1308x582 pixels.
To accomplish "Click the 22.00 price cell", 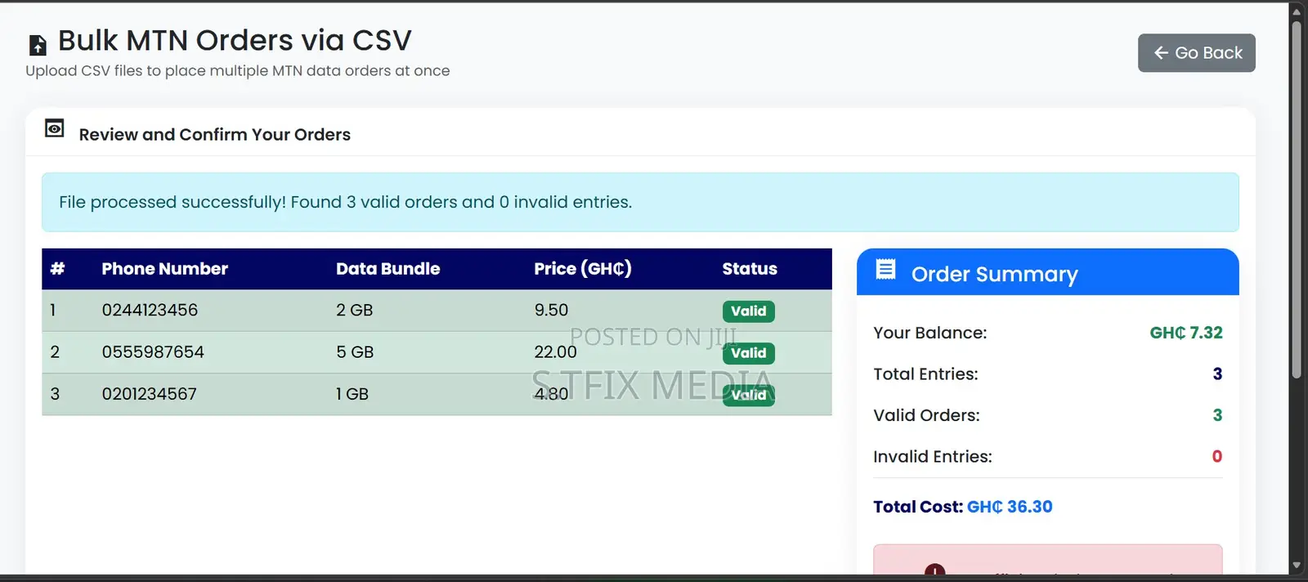I will [x=555, y=352].
